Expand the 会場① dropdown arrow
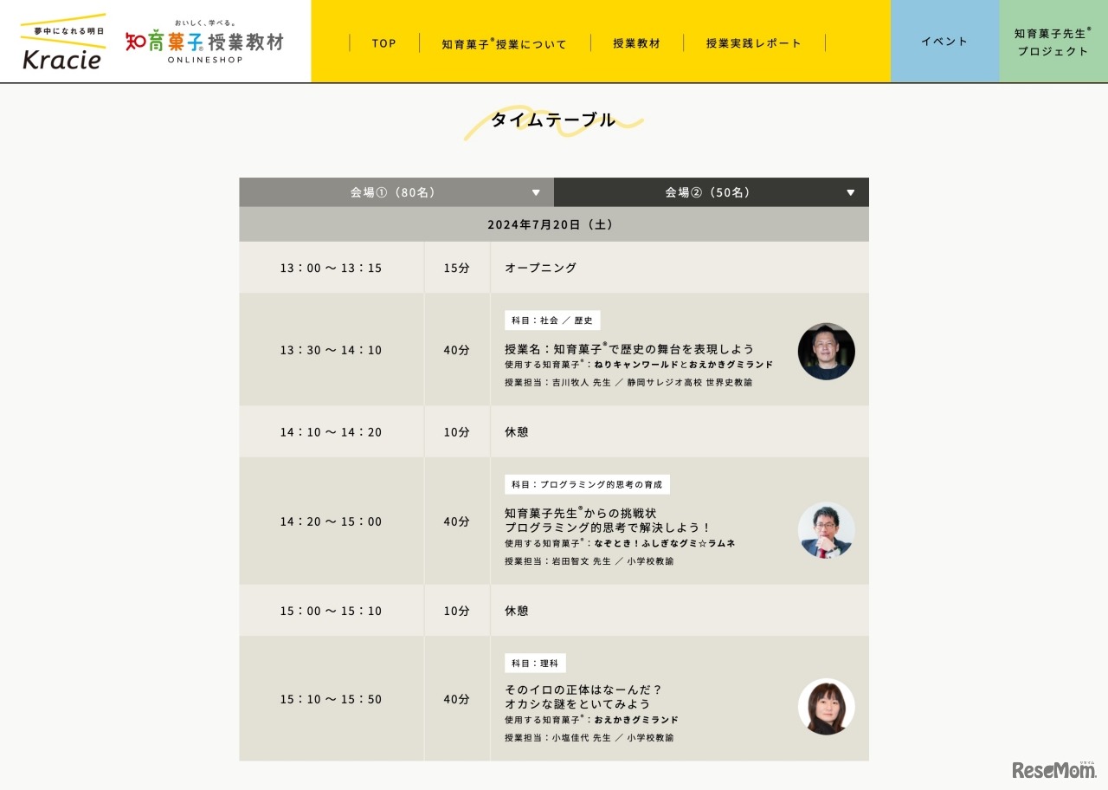The width and height of the screenshot is (1108, 790). (536, 193)
